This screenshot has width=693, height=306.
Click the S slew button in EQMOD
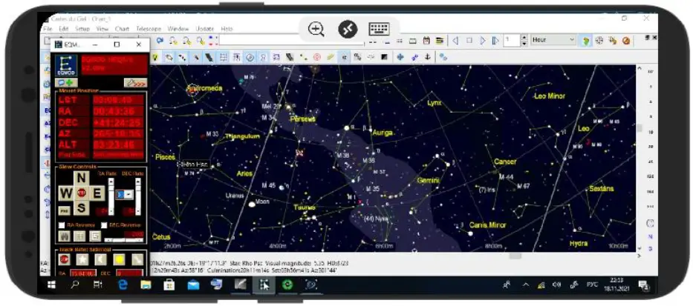[81, 207]
